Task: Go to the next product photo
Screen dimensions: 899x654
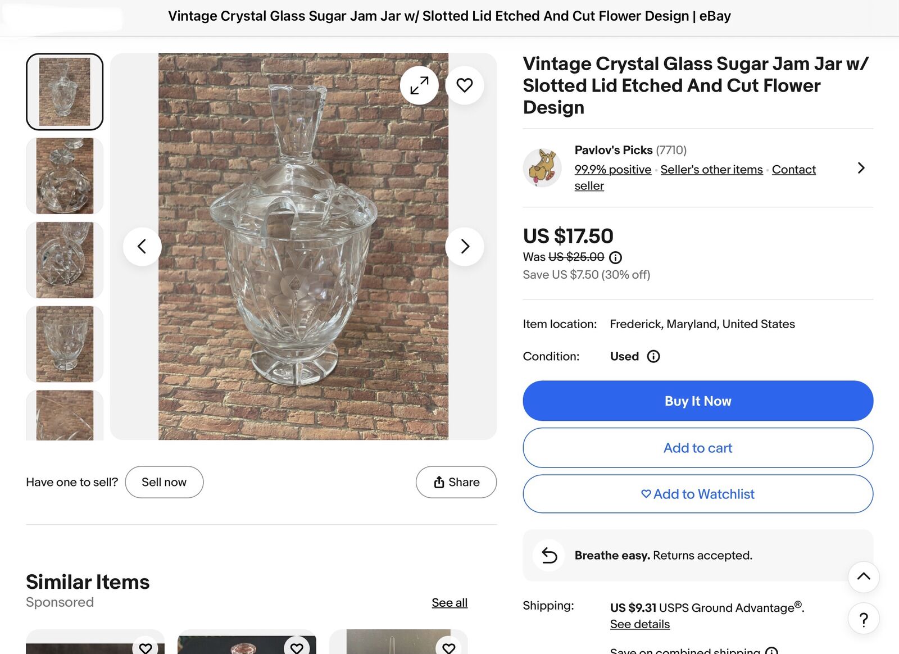Action: pyautogui.click(x=465, y=246)
